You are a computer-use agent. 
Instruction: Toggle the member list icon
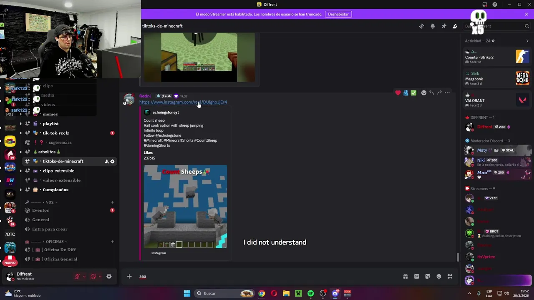point(455,26)
